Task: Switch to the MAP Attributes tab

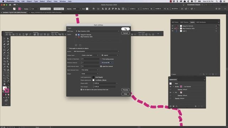Action: 201,22
